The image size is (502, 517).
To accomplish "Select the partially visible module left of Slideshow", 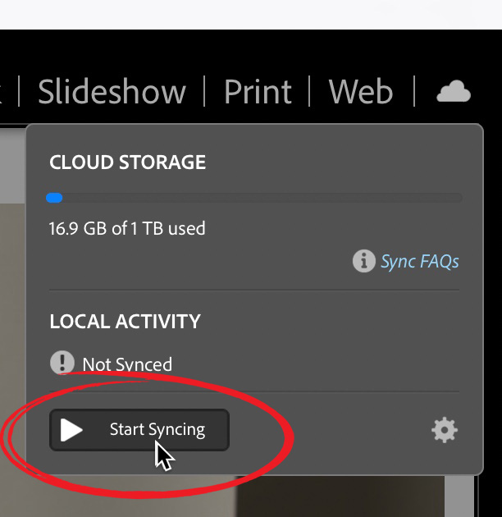I will (x=2, y=91).
